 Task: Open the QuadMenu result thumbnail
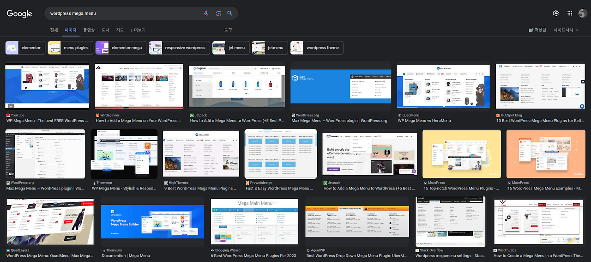tap(443, 86)
